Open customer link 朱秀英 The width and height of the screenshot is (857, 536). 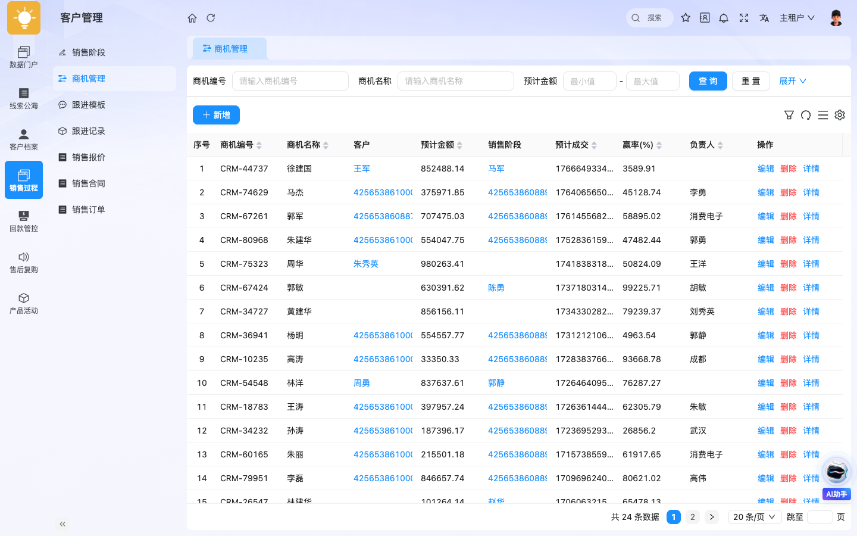point(366,264)
